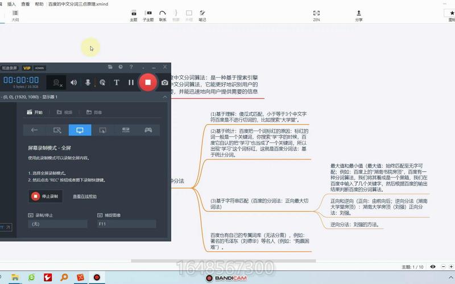
Task: Open the green browser on taskbar
Action: (x=31, y=277)
